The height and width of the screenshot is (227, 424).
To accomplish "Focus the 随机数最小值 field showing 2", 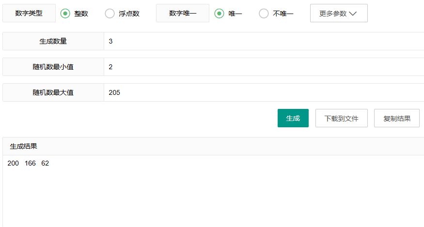I will [264, 67].
